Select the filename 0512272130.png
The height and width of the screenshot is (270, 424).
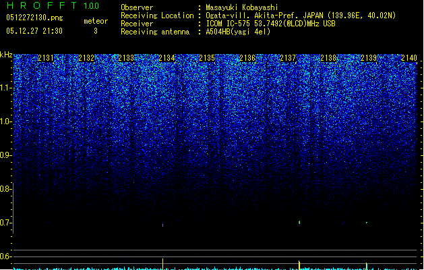34,18
